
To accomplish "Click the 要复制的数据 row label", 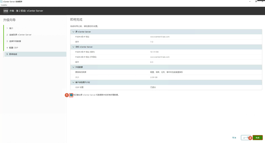I will pos(81,72).
